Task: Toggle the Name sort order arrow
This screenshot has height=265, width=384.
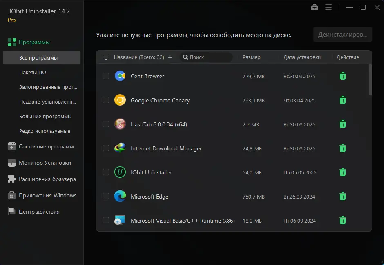Action: click(x=171, y=57)
